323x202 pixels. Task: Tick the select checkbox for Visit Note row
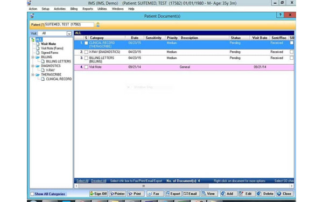pos(86,67)
